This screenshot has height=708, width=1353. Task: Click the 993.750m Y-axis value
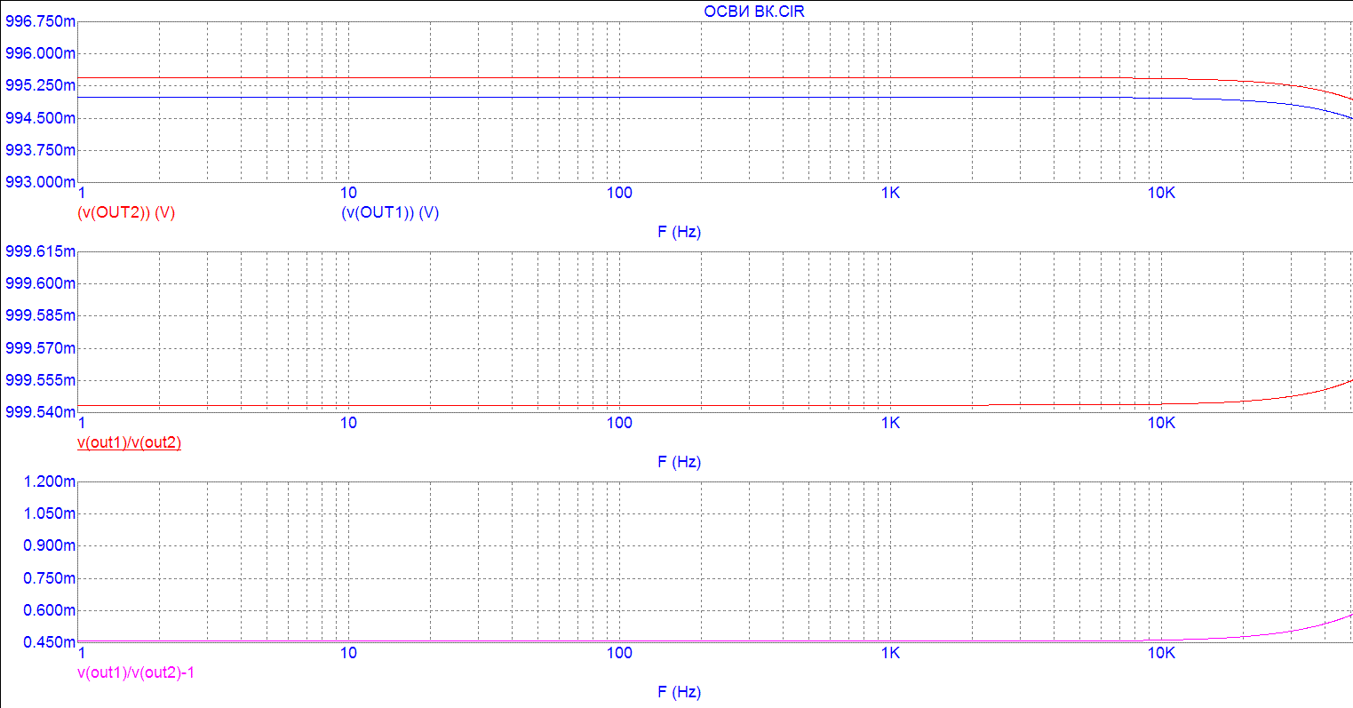click(x=40, y=150)
